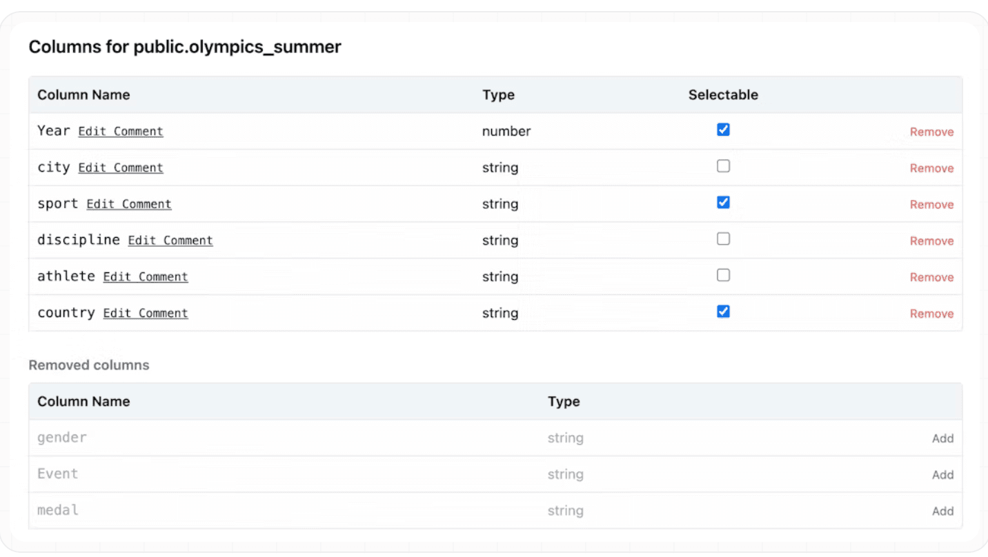Image resolution: width=988 pixels, height=557 pixels.
Task: Open Edit Comment beside discipline
Action: (170, 240)
